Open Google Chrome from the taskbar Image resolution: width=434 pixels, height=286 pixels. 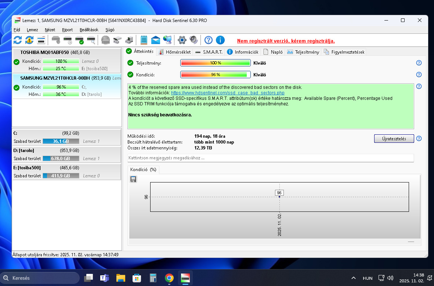(169, 278)
